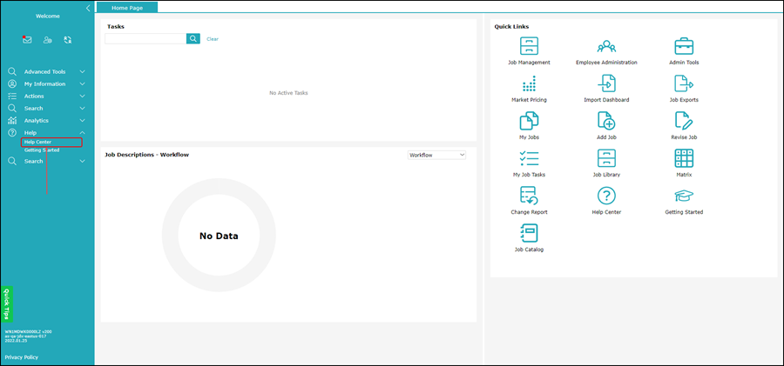Open the Job Catalog icon
The height and width of the screenshot is (366, 784).
[x=529, y=234]
